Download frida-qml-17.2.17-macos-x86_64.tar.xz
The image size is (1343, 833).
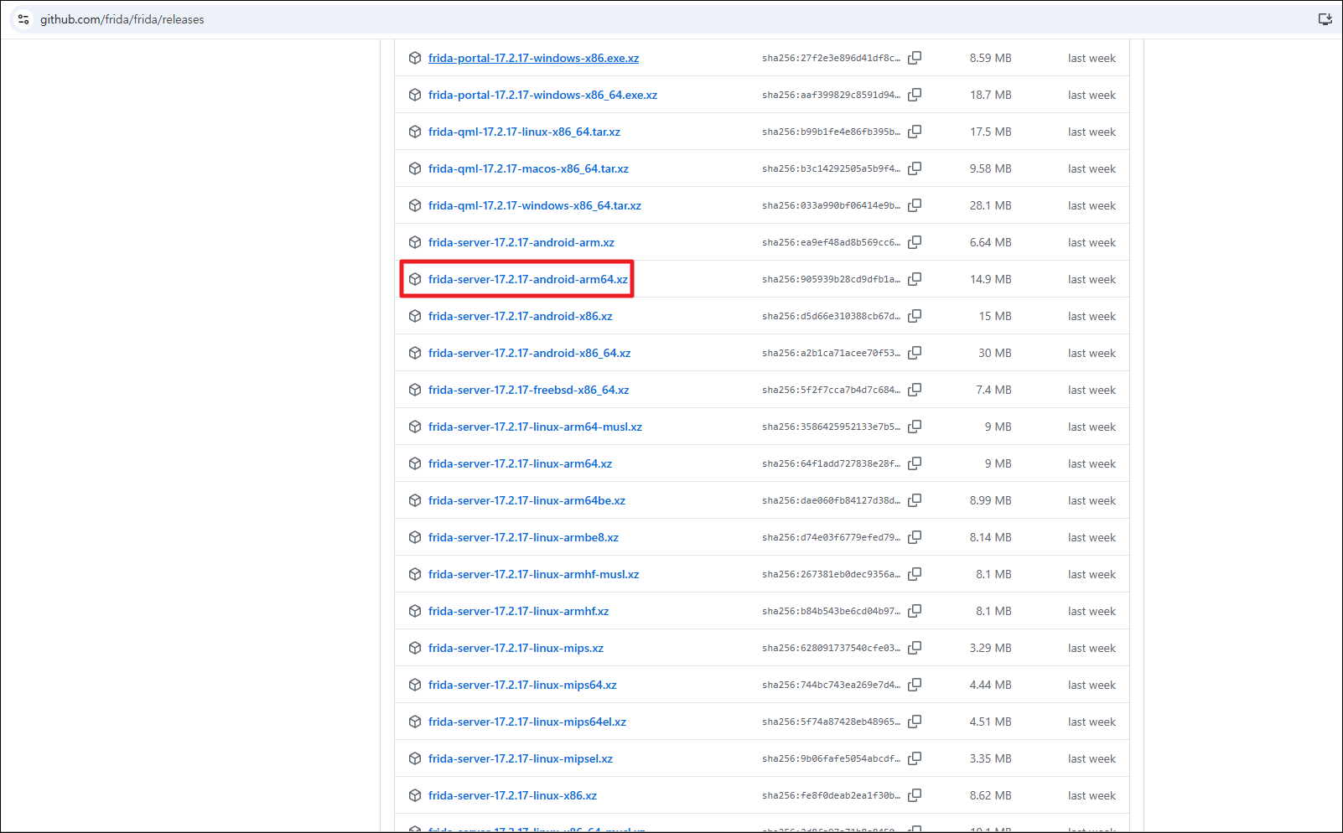coord(528,168)
